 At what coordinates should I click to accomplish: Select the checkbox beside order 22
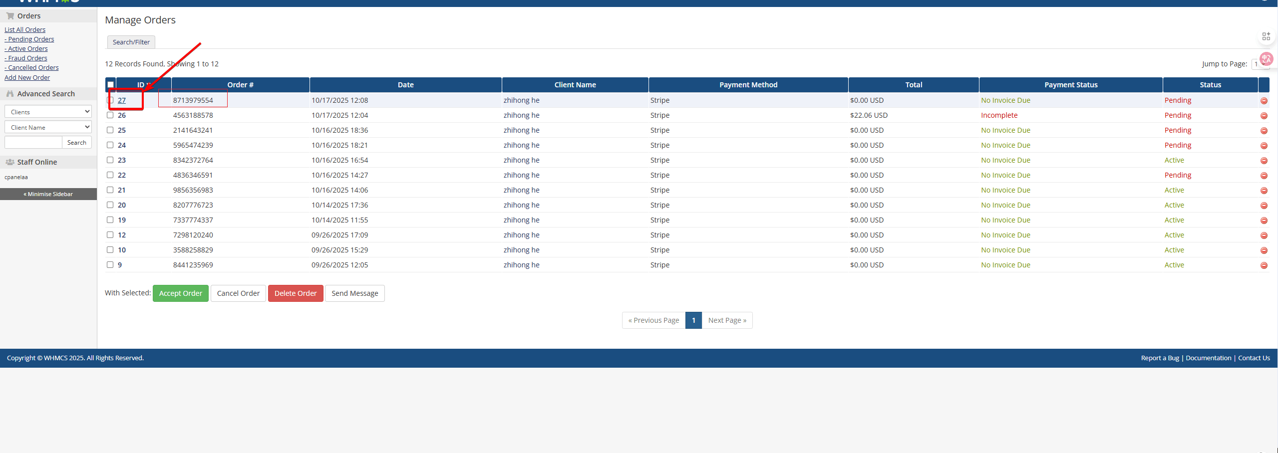pyautogui.click(x=110, y=175)
